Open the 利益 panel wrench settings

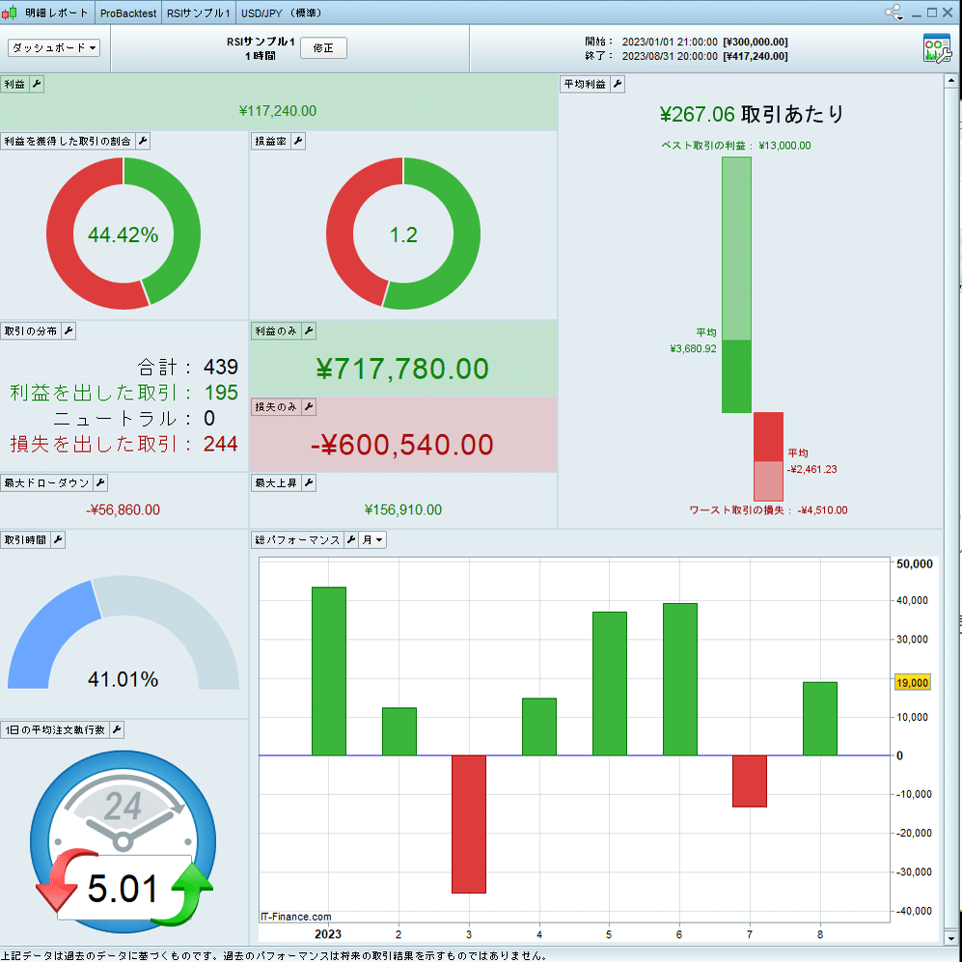click(x=37, y=84)
